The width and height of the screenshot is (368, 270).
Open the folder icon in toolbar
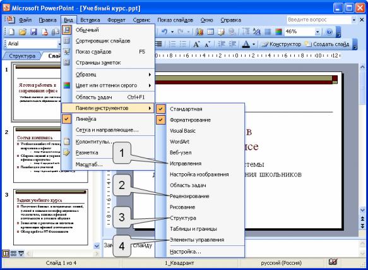click(x=23, y=32)
